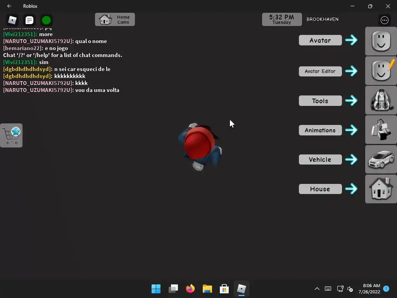397x298 pixels.
Task: Open the shopping cart store icon
Action: click(x=11, y=135)
